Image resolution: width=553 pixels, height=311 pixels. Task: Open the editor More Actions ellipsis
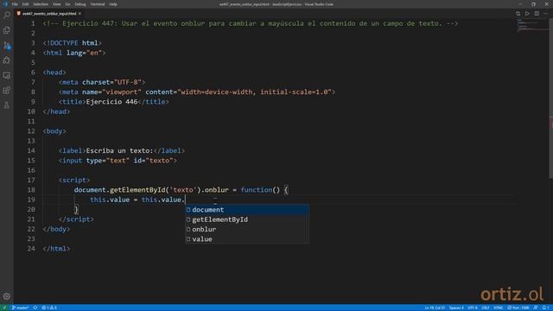click(x=545, y=14)
